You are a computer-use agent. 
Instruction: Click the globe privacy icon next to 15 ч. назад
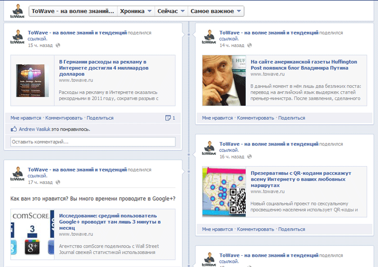tap(58, 45)
